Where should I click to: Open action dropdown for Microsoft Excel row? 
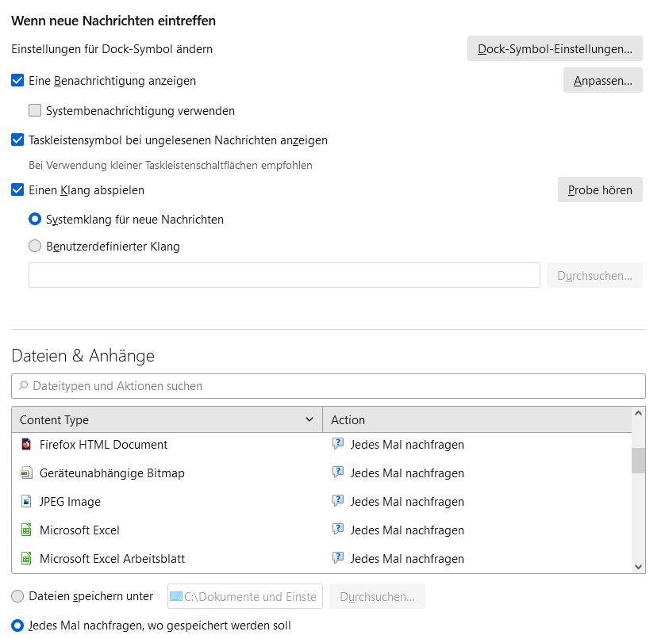coord(476,530)
